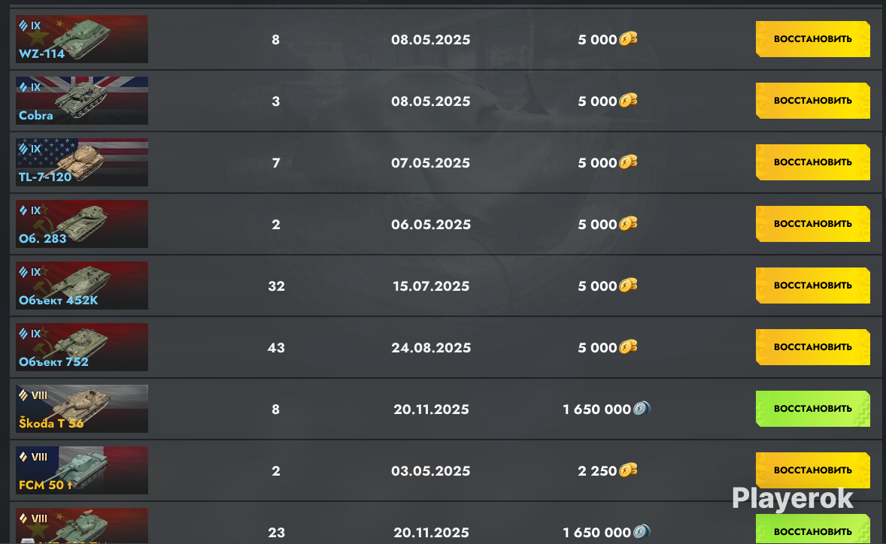This screenshot has width=886, height=544.
Task: Restore the WZ-114 tank with Восстановить
Action: point(812,39)
